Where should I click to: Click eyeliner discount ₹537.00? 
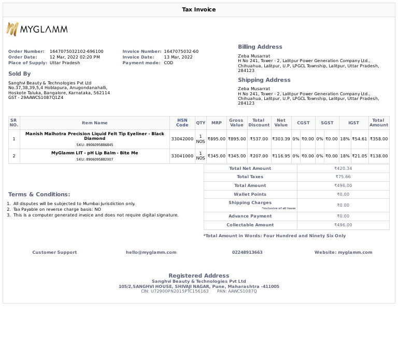pyautogui.click(x=259, y=139)
